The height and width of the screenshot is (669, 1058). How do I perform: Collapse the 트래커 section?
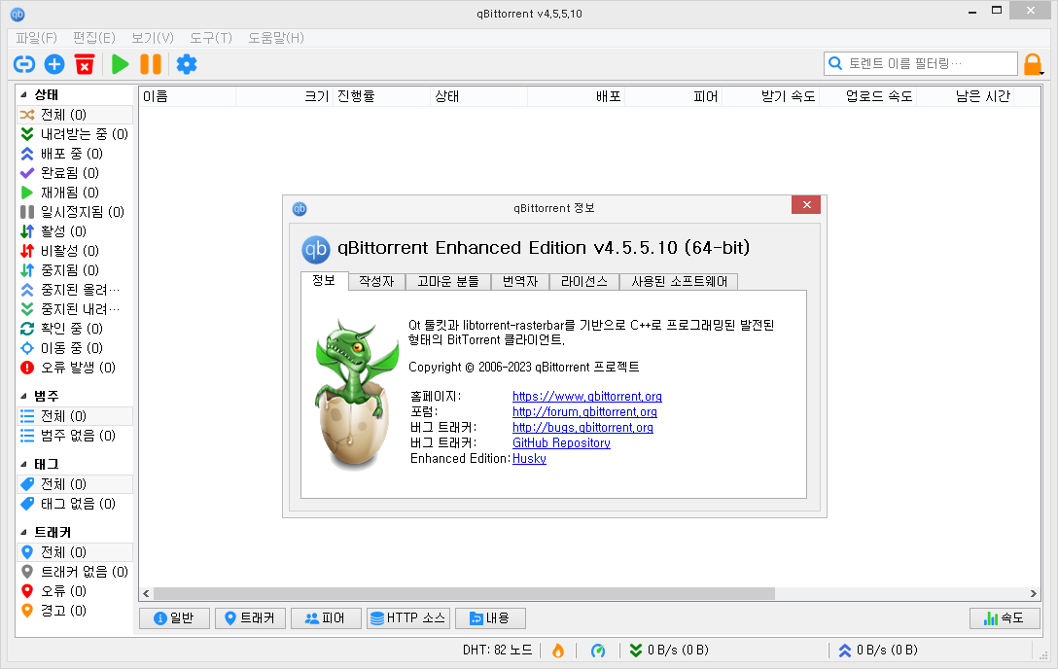23,532
